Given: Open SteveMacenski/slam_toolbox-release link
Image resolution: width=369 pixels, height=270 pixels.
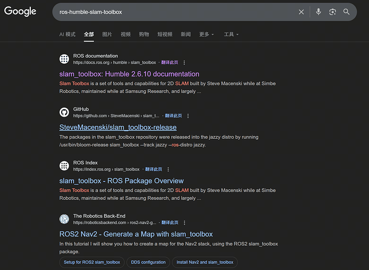Looking at the screenshot, I should 118,127.
